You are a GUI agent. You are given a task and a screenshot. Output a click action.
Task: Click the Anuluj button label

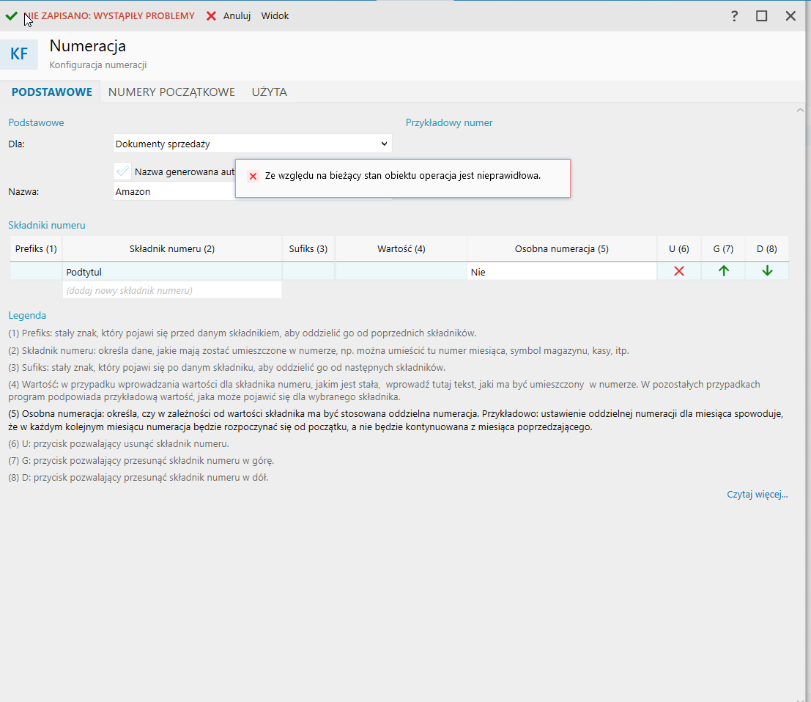point(237,16)
